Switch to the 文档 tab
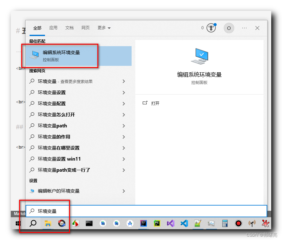 click(x=69, y=28)
